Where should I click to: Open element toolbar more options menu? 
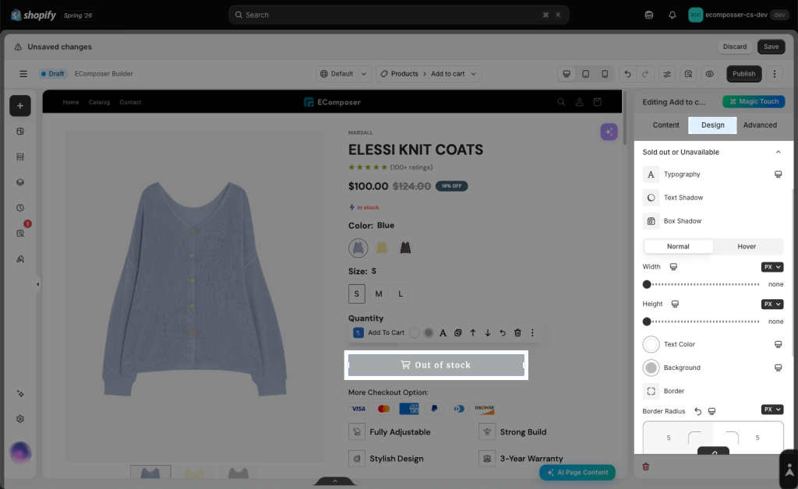(x=532, y=332)
